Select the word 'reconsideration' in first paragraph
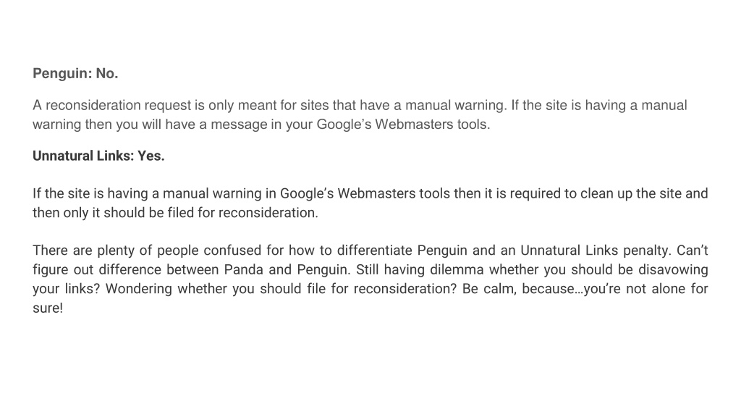Screen dimensions: 741x417 93,105
